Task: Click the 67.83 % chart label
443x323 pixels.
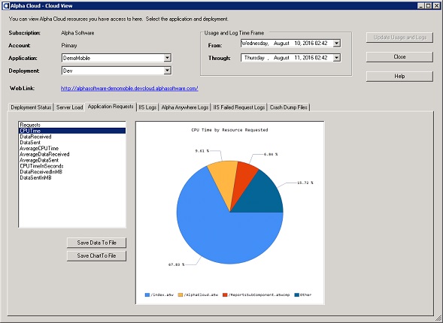Action: 176,264
